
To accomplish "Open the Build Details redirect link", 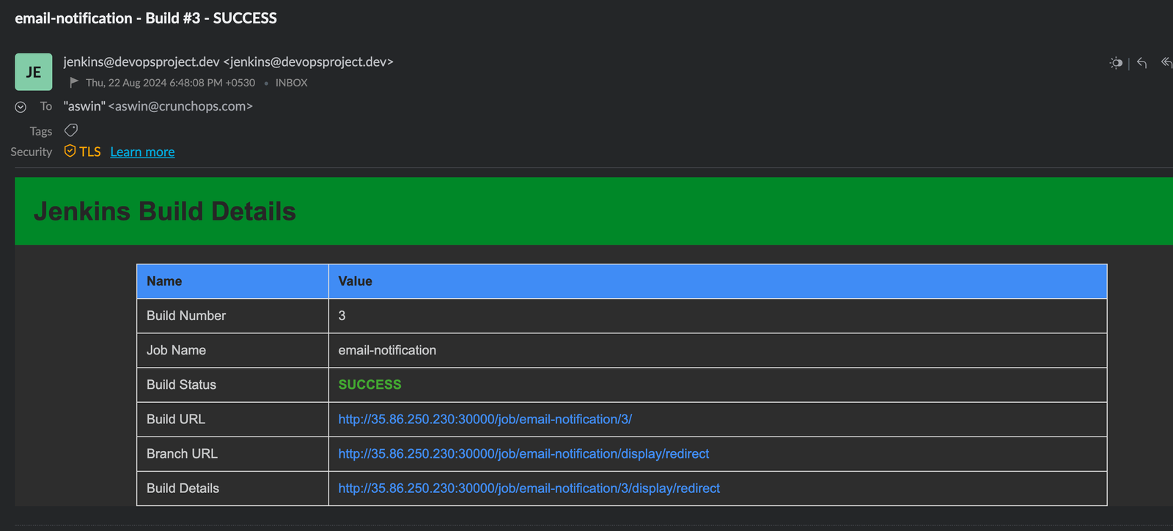I will pos(529,488).
